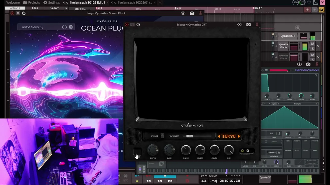The height and width of the screenshot is (185, 330).
Task: Take a snapshot of the Cymatics CRT plugin
Action: pyautogui.click(x=248, y=25)
